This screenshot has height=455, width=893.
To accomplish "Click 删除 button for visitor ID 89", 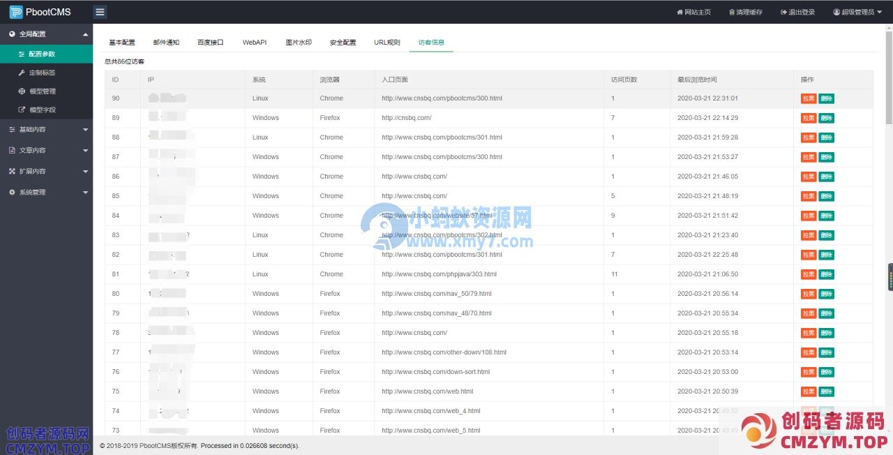I will pyautogui.click(x=827, y=118).
